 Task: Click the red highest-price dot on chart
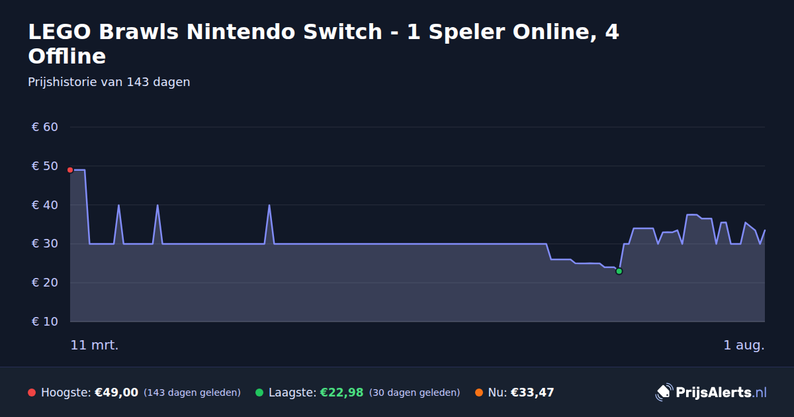pyautogui.click(x=70, y=170)
